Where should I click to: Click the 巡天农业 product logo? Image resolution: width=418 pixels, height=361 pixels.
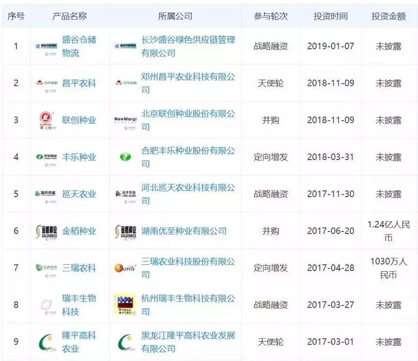pos(46,193)
